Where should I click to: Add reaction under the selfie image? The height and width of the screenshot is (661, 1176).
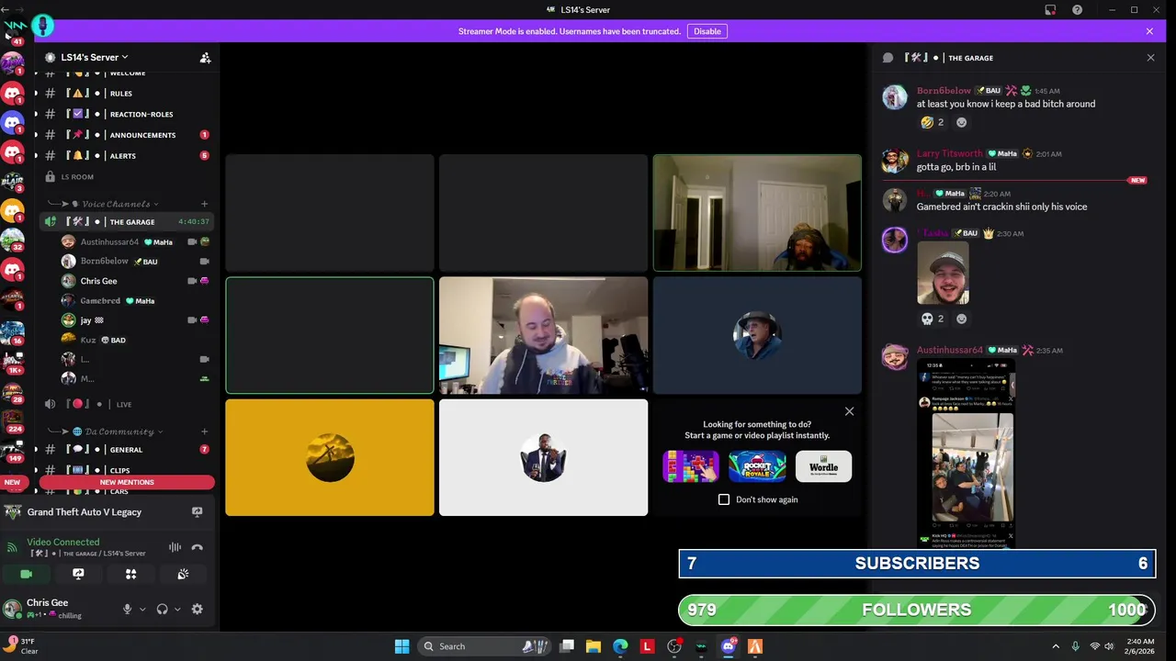(x=962, y=319)
